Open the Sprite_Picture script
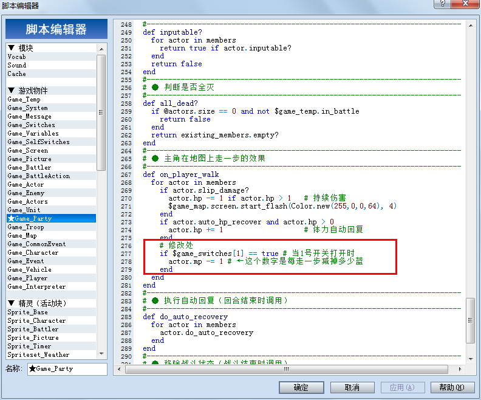 (x=51, y=337)
